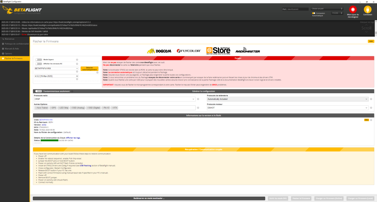
Task: Click Charger un Firmware [Online] button
Action: coord(329,198)
